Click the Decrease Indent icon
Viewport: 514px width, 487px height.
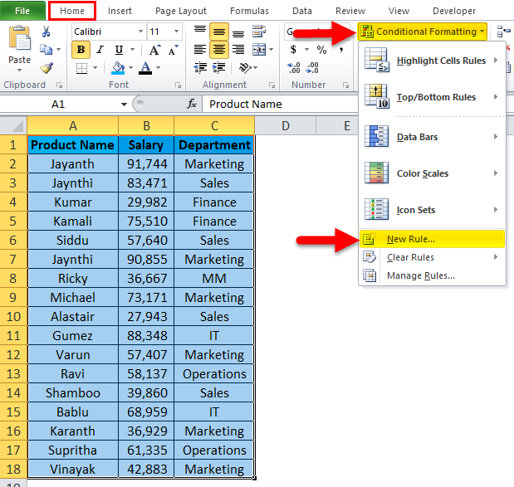point(200,68)
